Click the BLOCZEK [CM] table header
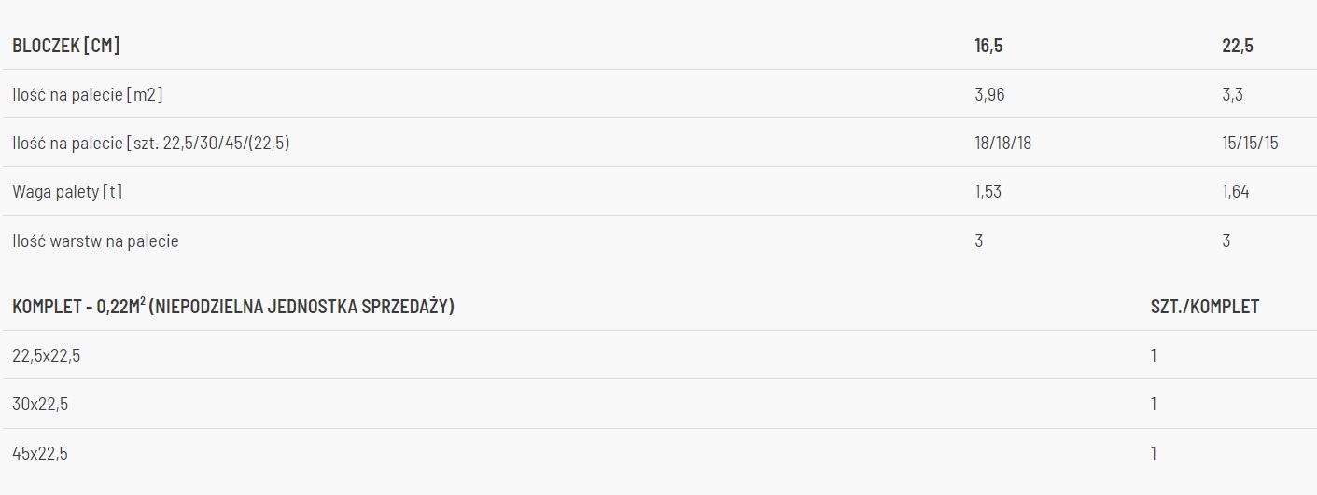The image size is (1317, 495). [x=66, y=46]
